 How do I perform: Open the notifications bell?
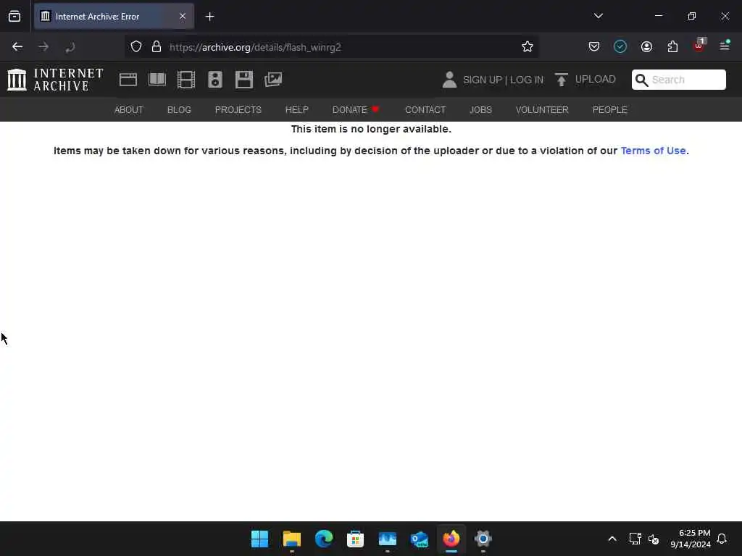click(722, 539)
